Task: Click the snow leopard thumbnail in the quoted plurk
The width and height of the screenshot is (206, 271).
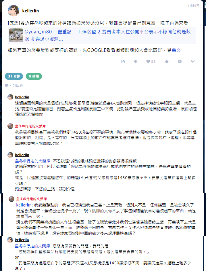Action: (16, 35)
